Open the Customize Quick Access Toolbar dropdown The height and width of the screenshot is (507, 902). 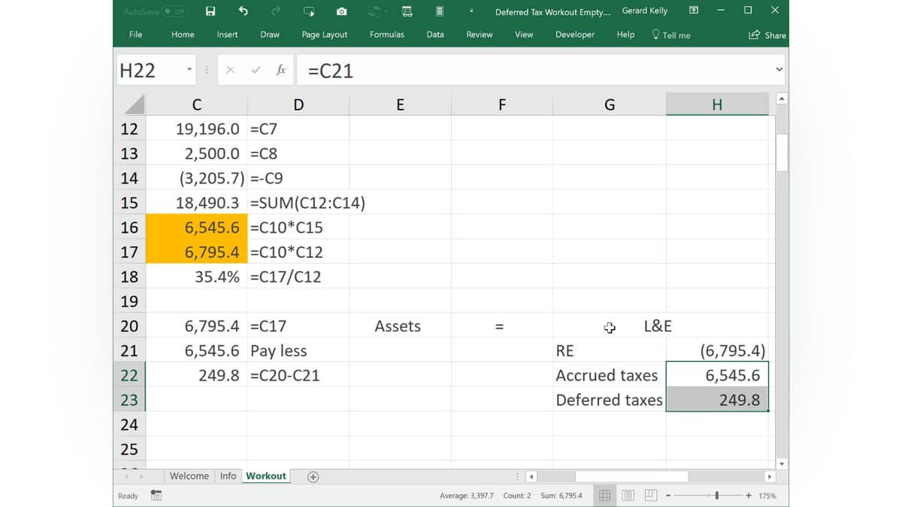(471, 11)
